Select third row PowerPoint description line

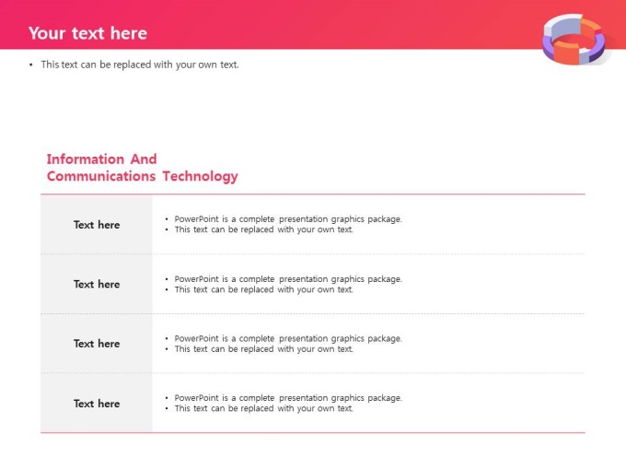tap(288, 338)
